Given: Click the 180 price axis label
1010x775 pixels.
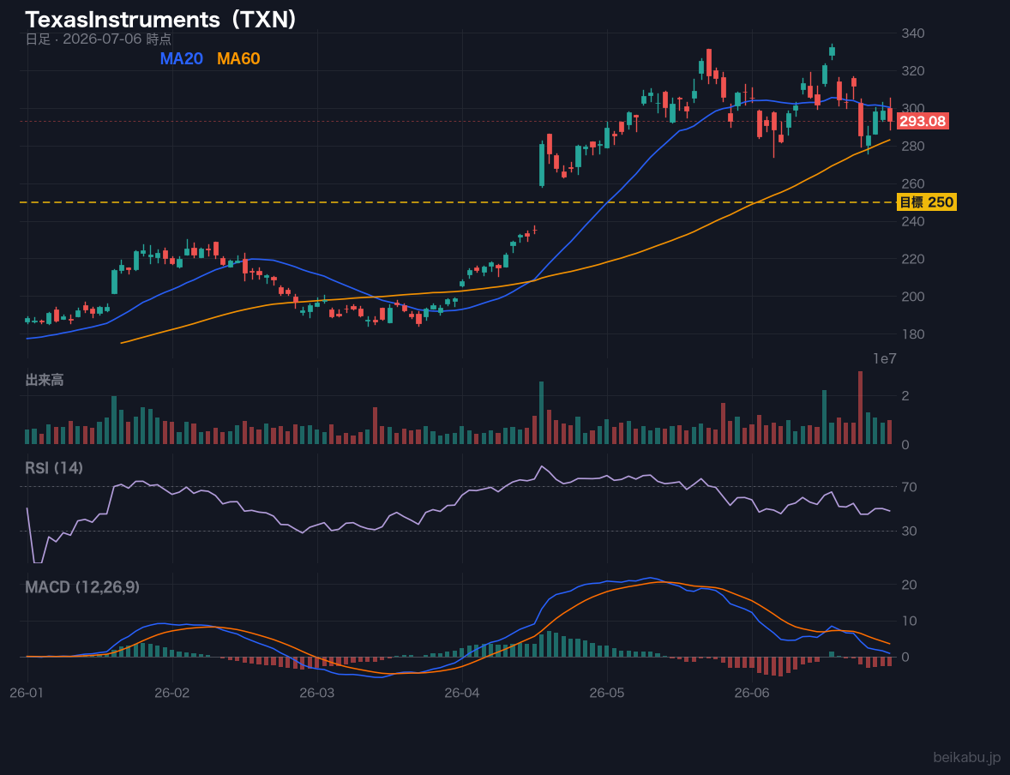Looking at the screenshot, I should click(913, 333).
